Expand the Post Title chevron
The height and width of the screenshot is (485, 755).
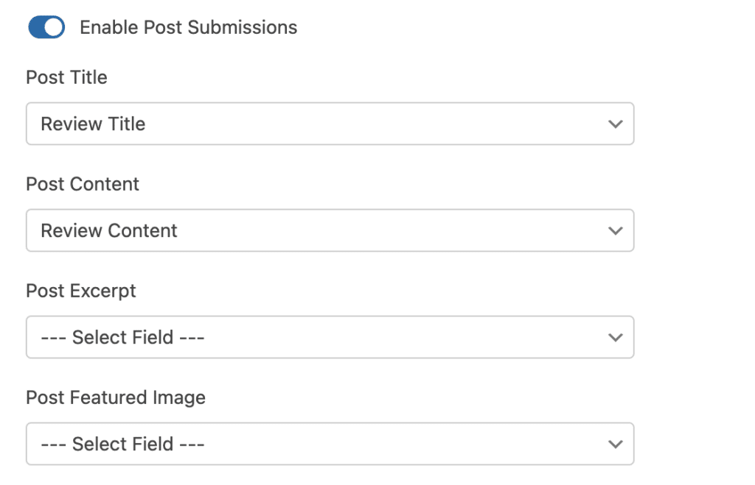click(x=616, y=124)
